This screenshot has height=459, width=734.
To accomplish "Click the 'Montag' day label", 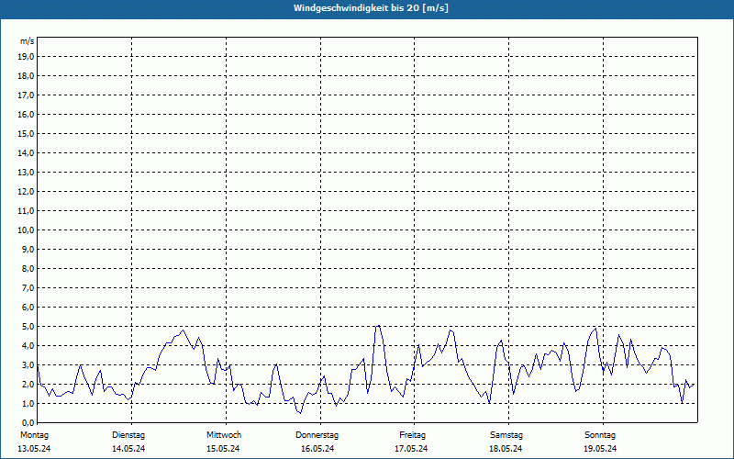I will (34, 435).
